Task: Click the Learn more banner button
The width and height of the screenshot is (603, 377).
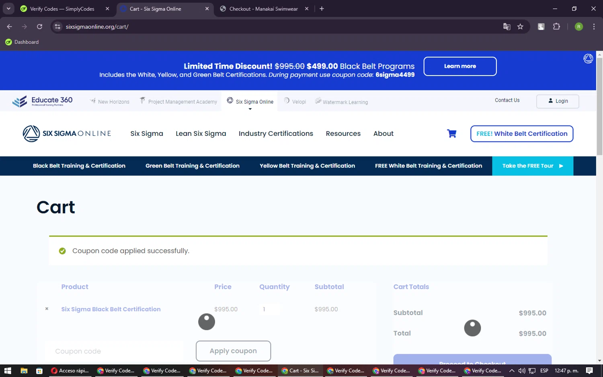Action: [460, 66]
